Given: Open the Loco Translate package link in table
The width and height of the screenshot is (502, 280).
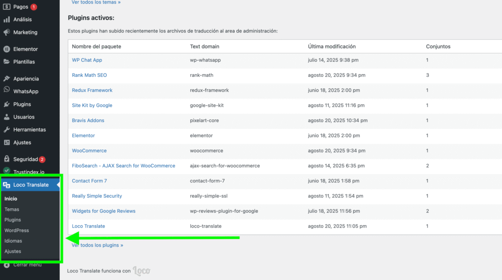Looking at the screenshot, I should click(88, 226).
